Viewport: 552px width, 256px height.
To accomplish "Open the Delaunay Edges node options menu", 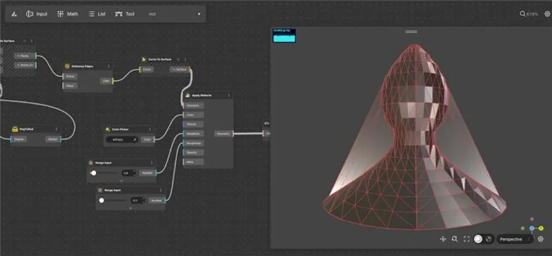I will (x=108, y=66).
